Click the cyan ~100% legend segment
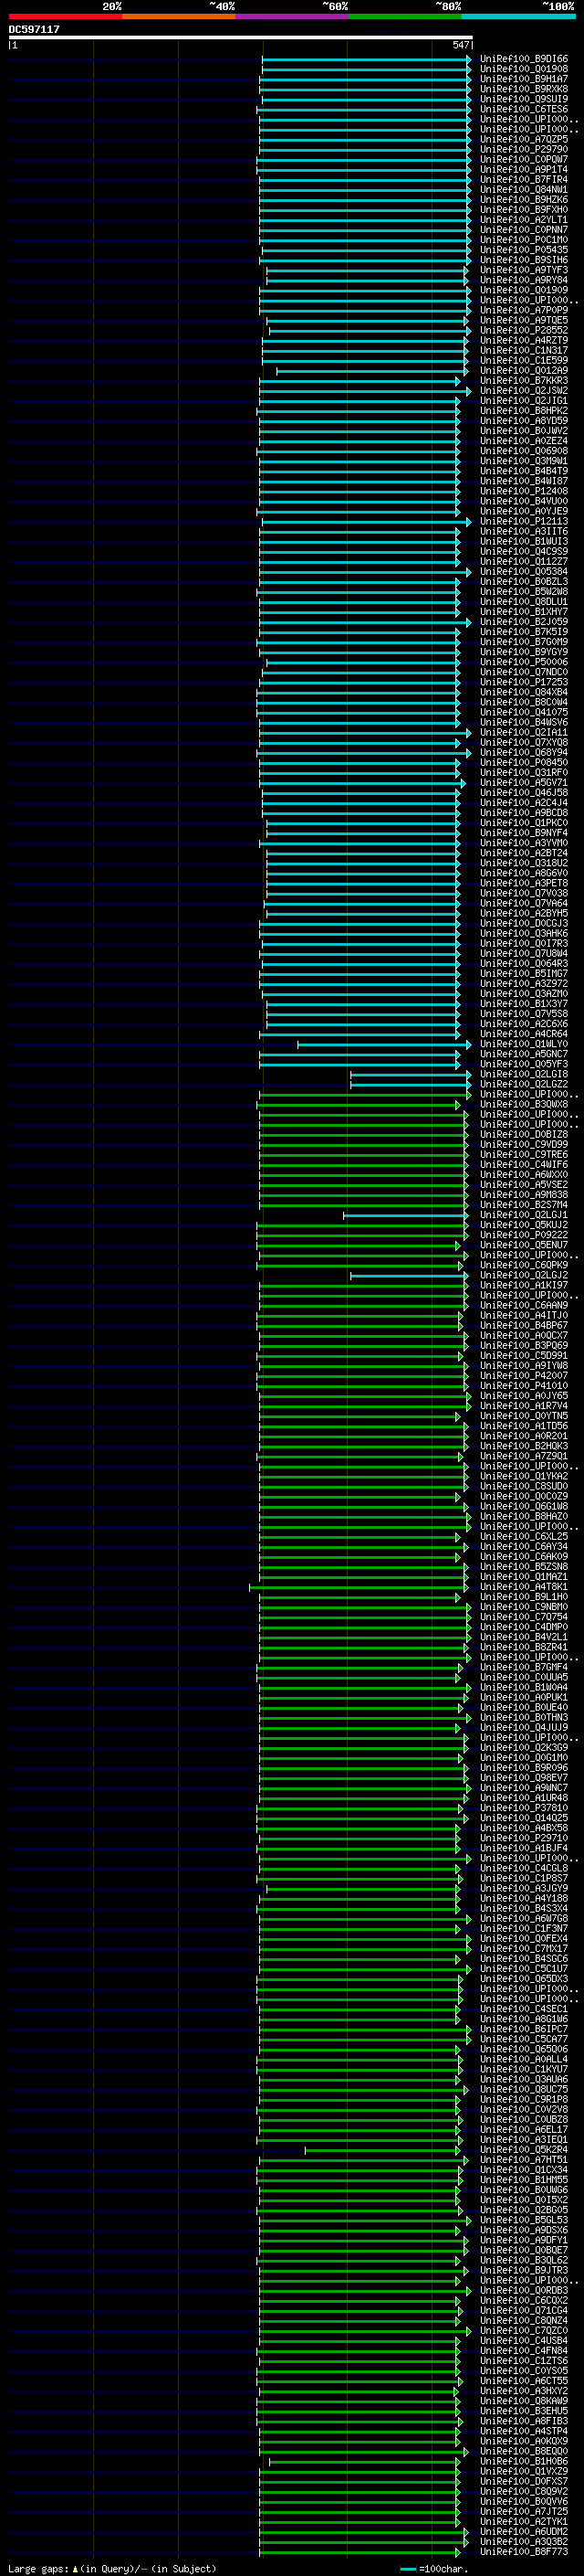Image resolution: width=584 pixels, height=2576 pixels. (x=519, y=16)
